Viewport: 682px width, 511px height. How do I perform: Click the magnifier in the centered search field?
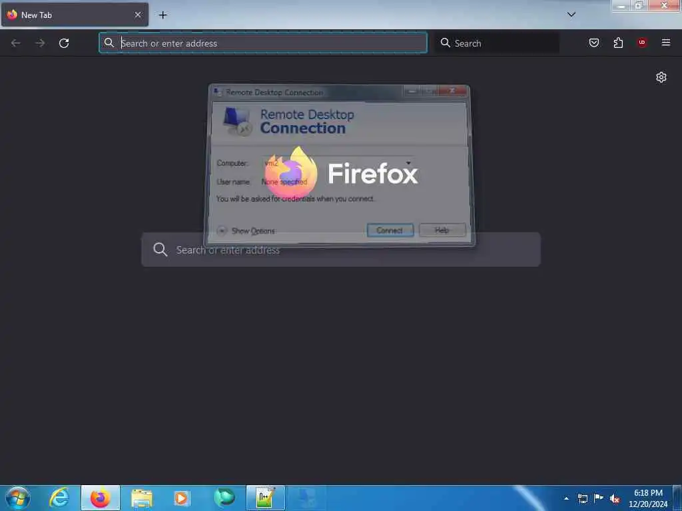coord(160,250)
